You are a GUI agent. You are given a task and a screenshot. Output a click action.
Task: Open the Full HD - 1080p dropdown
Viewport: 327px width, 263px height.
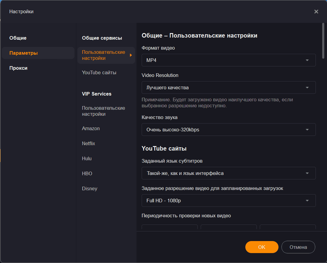point(228,200)
